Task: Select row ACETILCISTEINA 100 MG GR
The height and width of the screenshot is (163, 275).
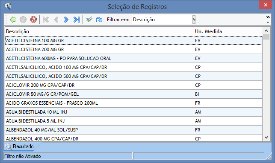Action: pyautogui.click(x=133, y=40)
